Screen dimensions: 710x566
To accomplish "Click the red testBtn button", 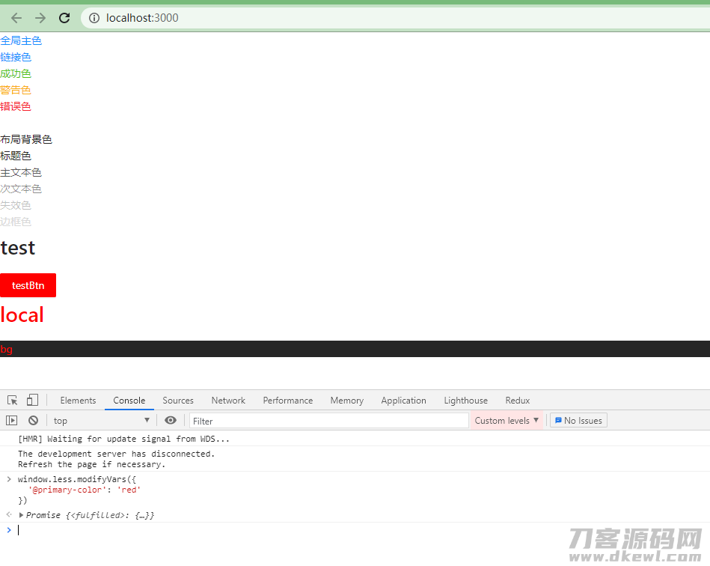I will click(x=28, y=285).
